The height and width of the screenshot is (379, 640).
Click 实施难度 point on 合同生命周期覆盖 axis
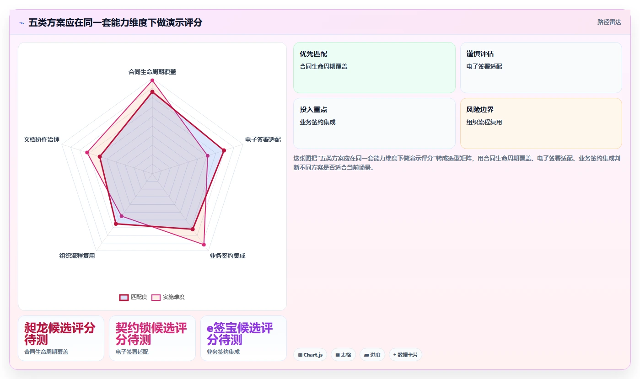coord(152,80)
